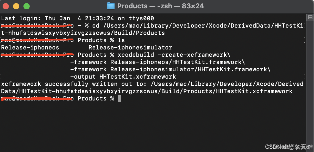Click the bracket marker beside the xcodebuild output line
The width and height of the screenshot is (314, 152).
point(304,77)
